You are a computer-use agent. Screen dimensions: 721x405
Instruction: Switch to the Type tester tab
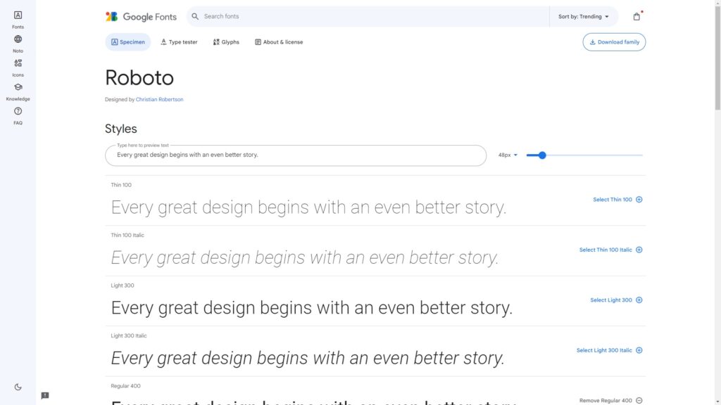(178, 41)
